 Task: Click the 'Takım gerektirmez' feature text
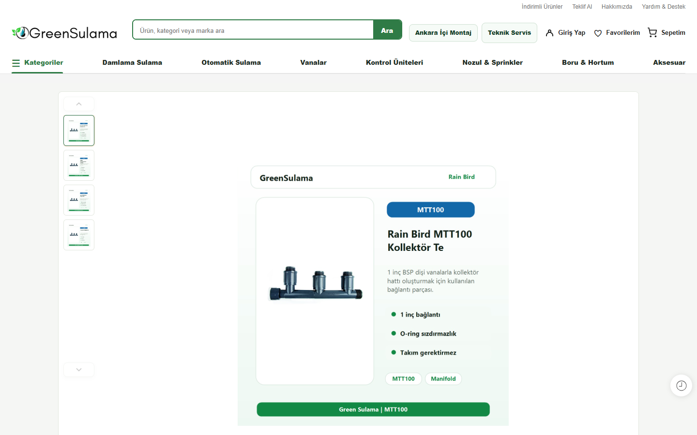pyautogui.click(x=428, y=353)
